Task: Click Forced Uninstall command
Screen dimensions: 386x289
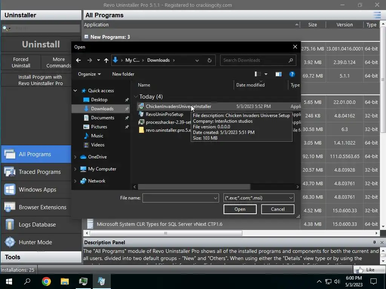Action: coord(21,62)
